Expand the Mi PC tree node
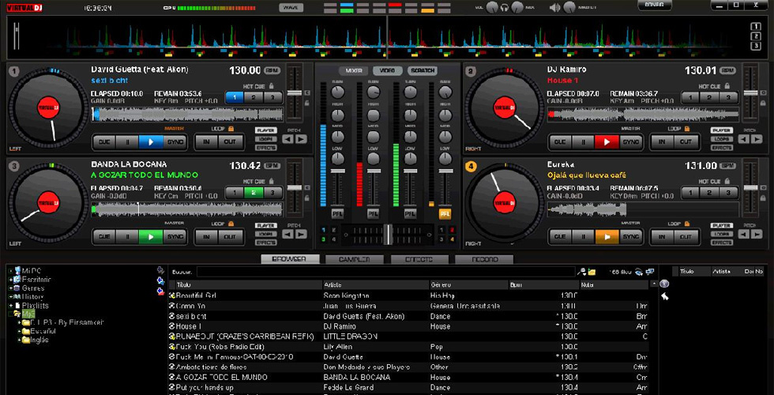774x395 pixels. coord(11,271)
